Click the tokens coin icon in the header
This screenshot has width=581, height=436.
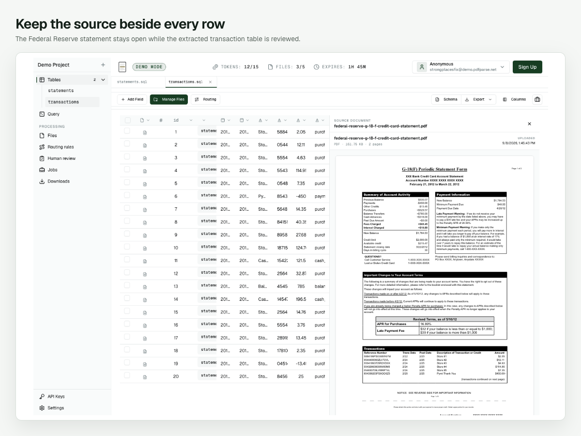(x=215, y=67)
